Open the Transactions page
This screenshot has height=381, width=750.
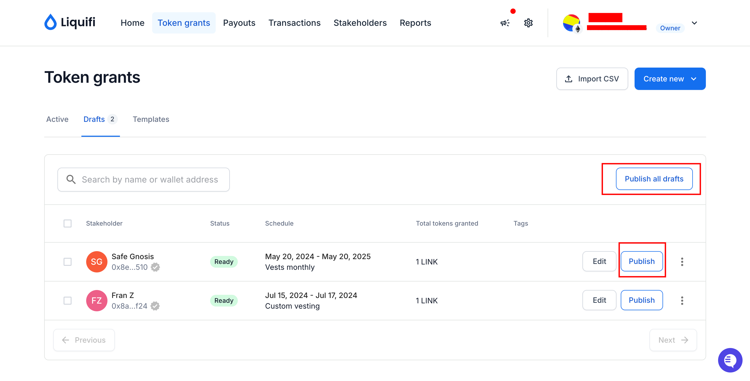tap(294, 23)
